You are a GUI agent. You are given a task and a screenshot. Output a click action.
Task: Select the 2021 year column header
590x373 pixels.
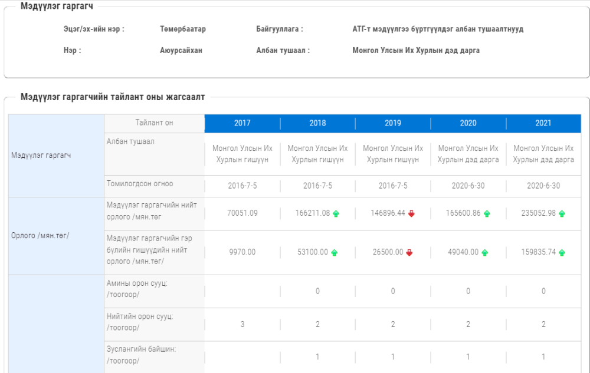[x=543, y=123]
